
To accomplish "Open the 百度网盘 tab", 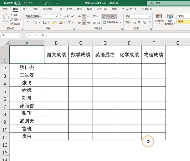I will [x=147, y=9].
